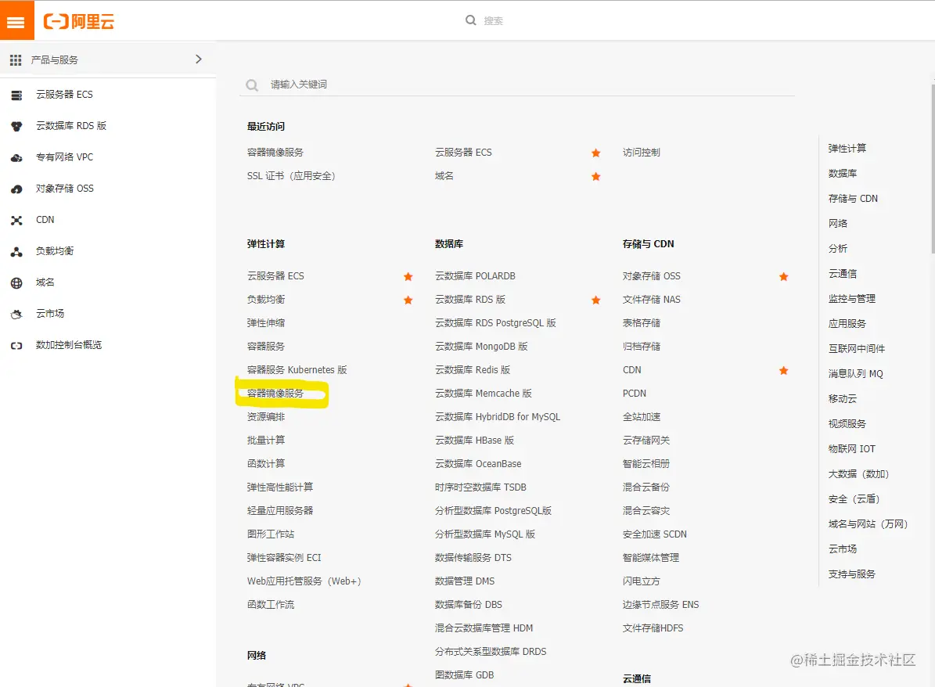
Task: Click the top search magnifier icon
Action: click(470, 20)
